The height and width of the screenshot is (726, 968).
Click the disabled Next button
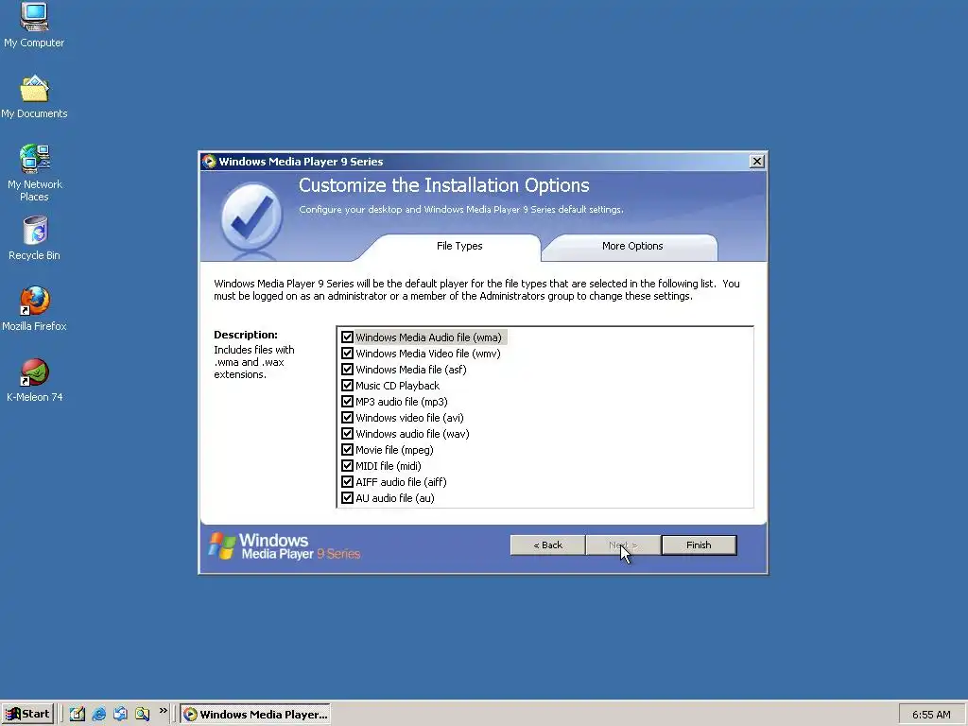coord(623,545)
